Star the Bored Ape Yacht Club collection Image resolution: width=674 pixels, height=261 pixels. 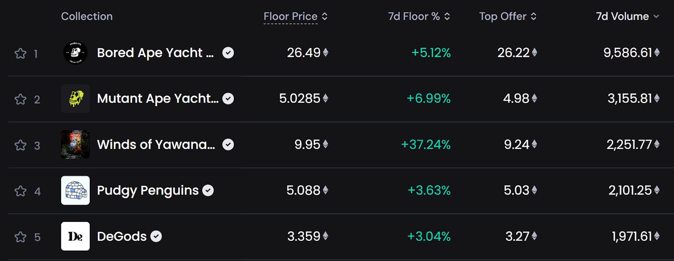[20, 53]
